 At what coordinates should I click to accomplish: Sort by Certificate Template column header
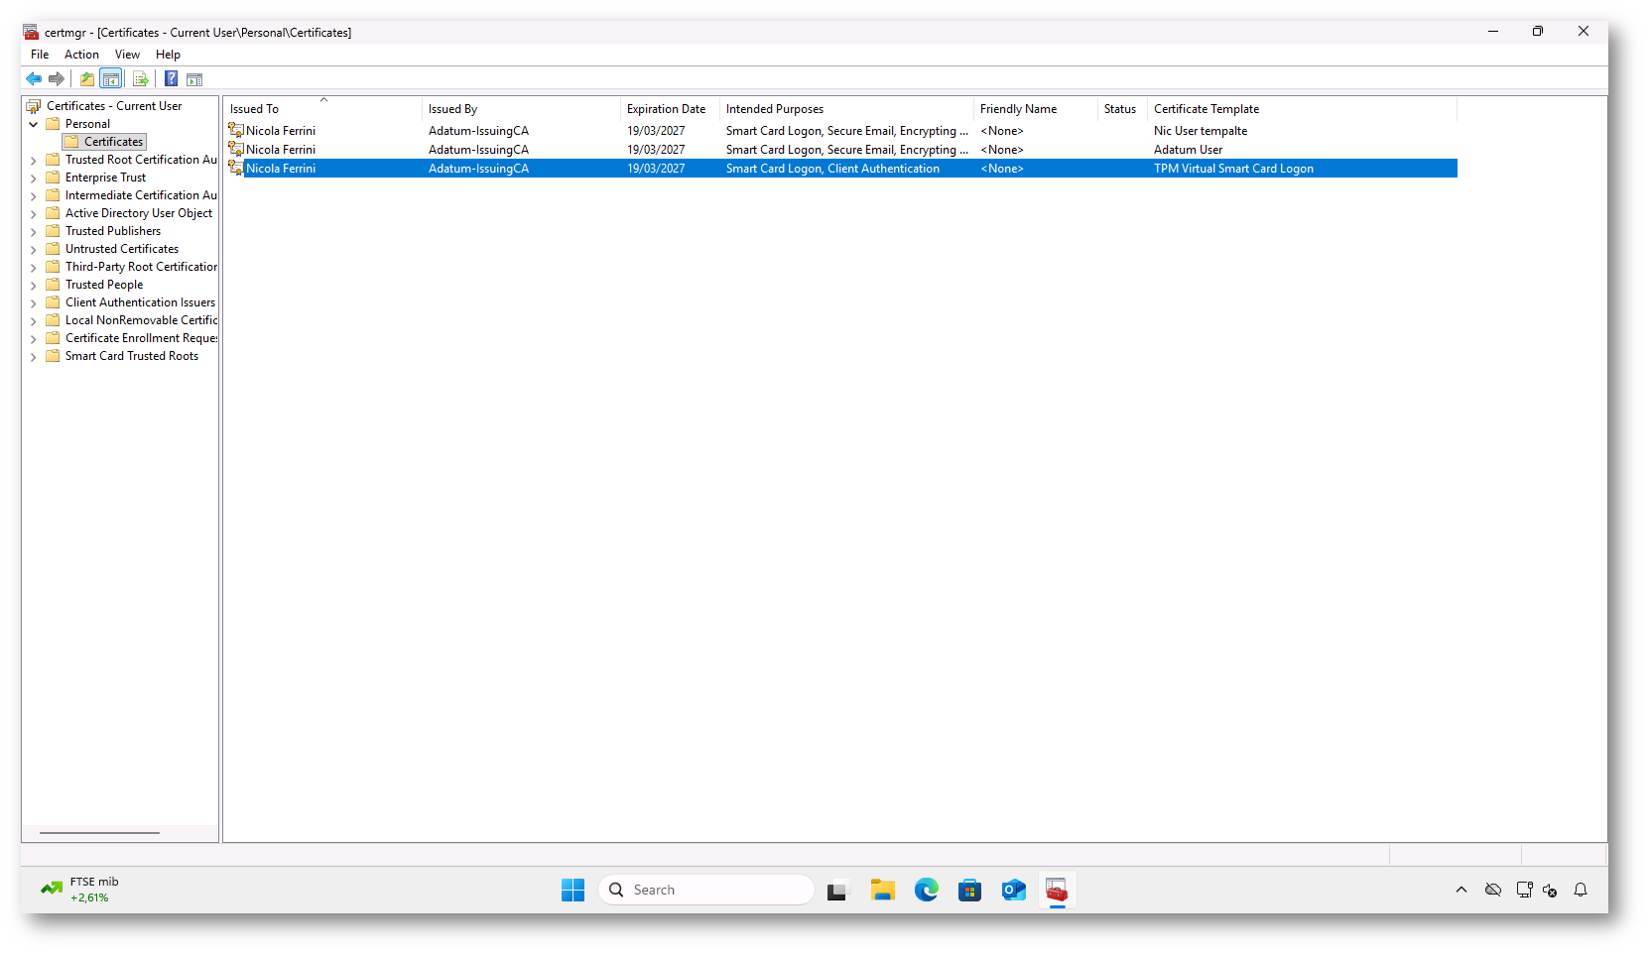[1206, 109]
